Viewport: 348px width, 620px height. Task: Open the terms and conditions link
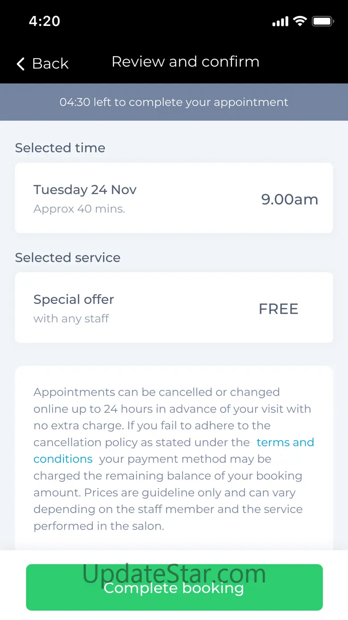(285, 443)
